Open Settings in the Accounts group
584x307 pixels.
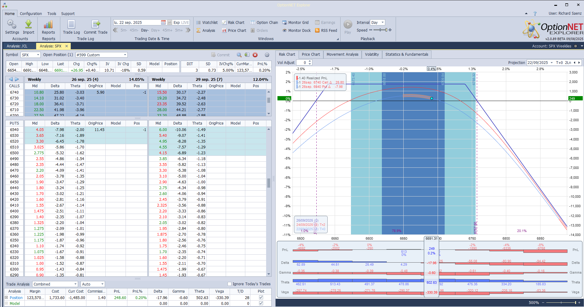[12, 27]
